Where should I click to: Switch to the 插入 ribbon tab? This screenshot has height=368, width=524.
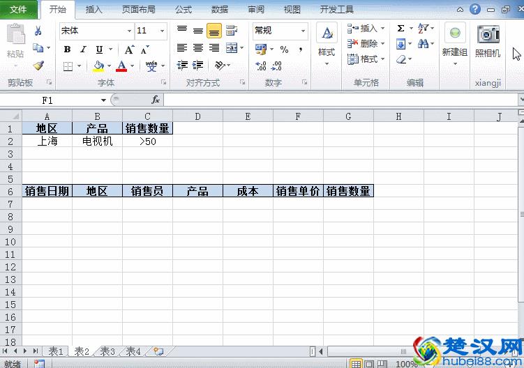click(x=93, y=10)
